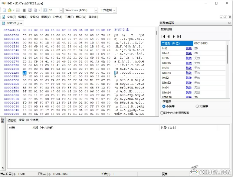
Task: Click the 跳转 link for UInt8
Action: click(189, 53)
